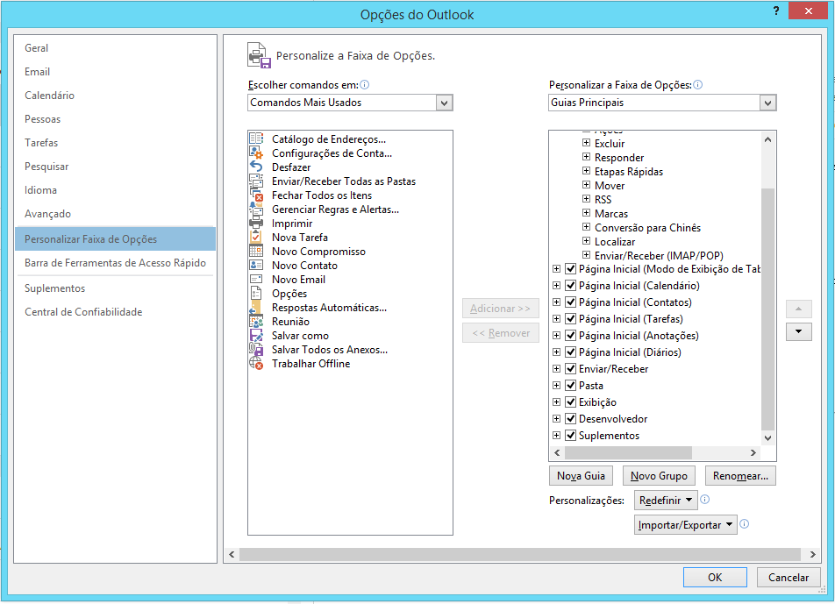
Task: Toggle Página Inicial (Anotações) checkbox
Action: [570, 335]
